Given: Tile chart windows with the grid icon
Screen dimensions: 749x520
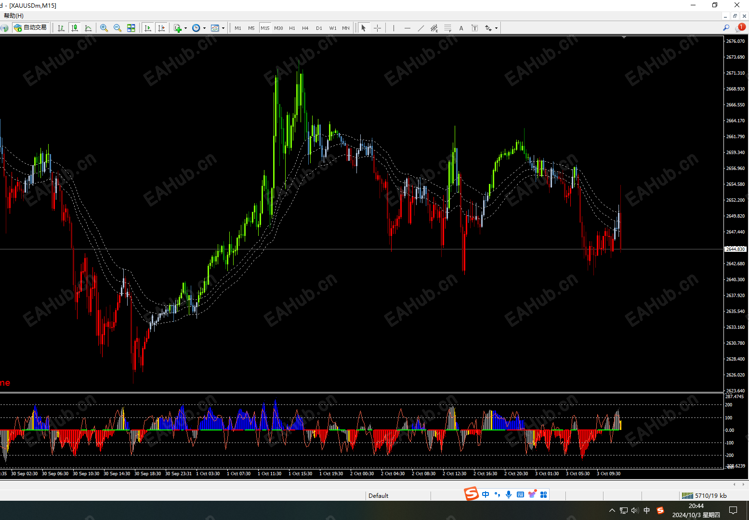Looking at the screenshot, I should [131, 28].
